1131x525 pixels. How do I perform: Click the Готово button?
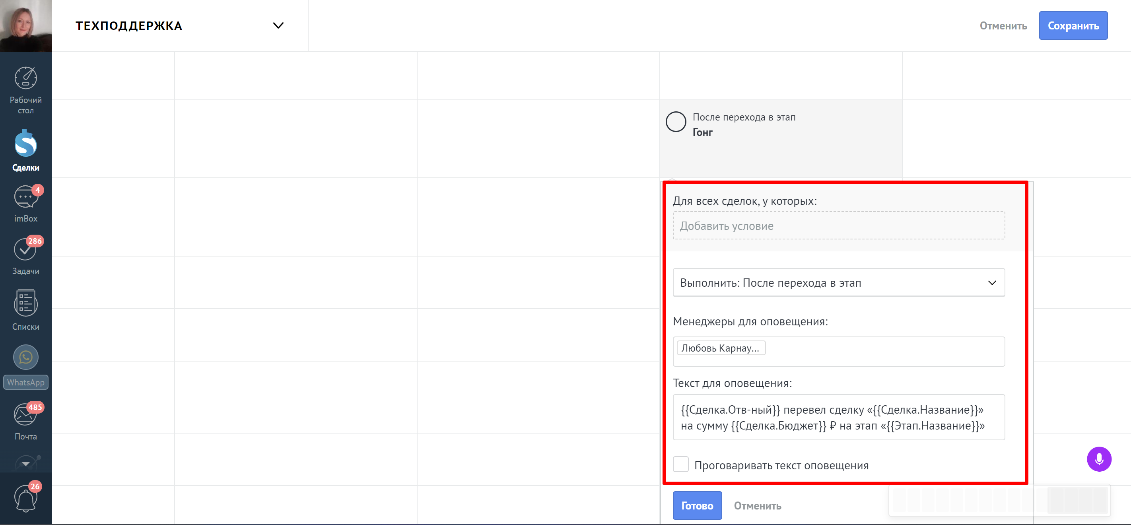point(697,506)
